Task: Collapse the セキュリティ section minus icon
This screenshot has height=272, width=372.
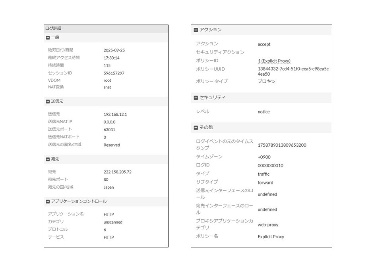Action: click(196, 98)
